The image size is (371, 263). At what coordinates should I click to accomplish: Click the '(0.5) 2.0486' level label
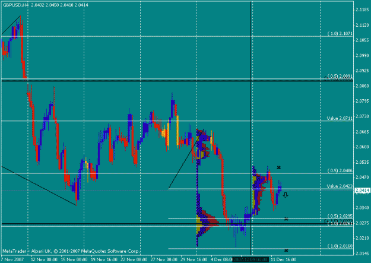tap(340, 170)
